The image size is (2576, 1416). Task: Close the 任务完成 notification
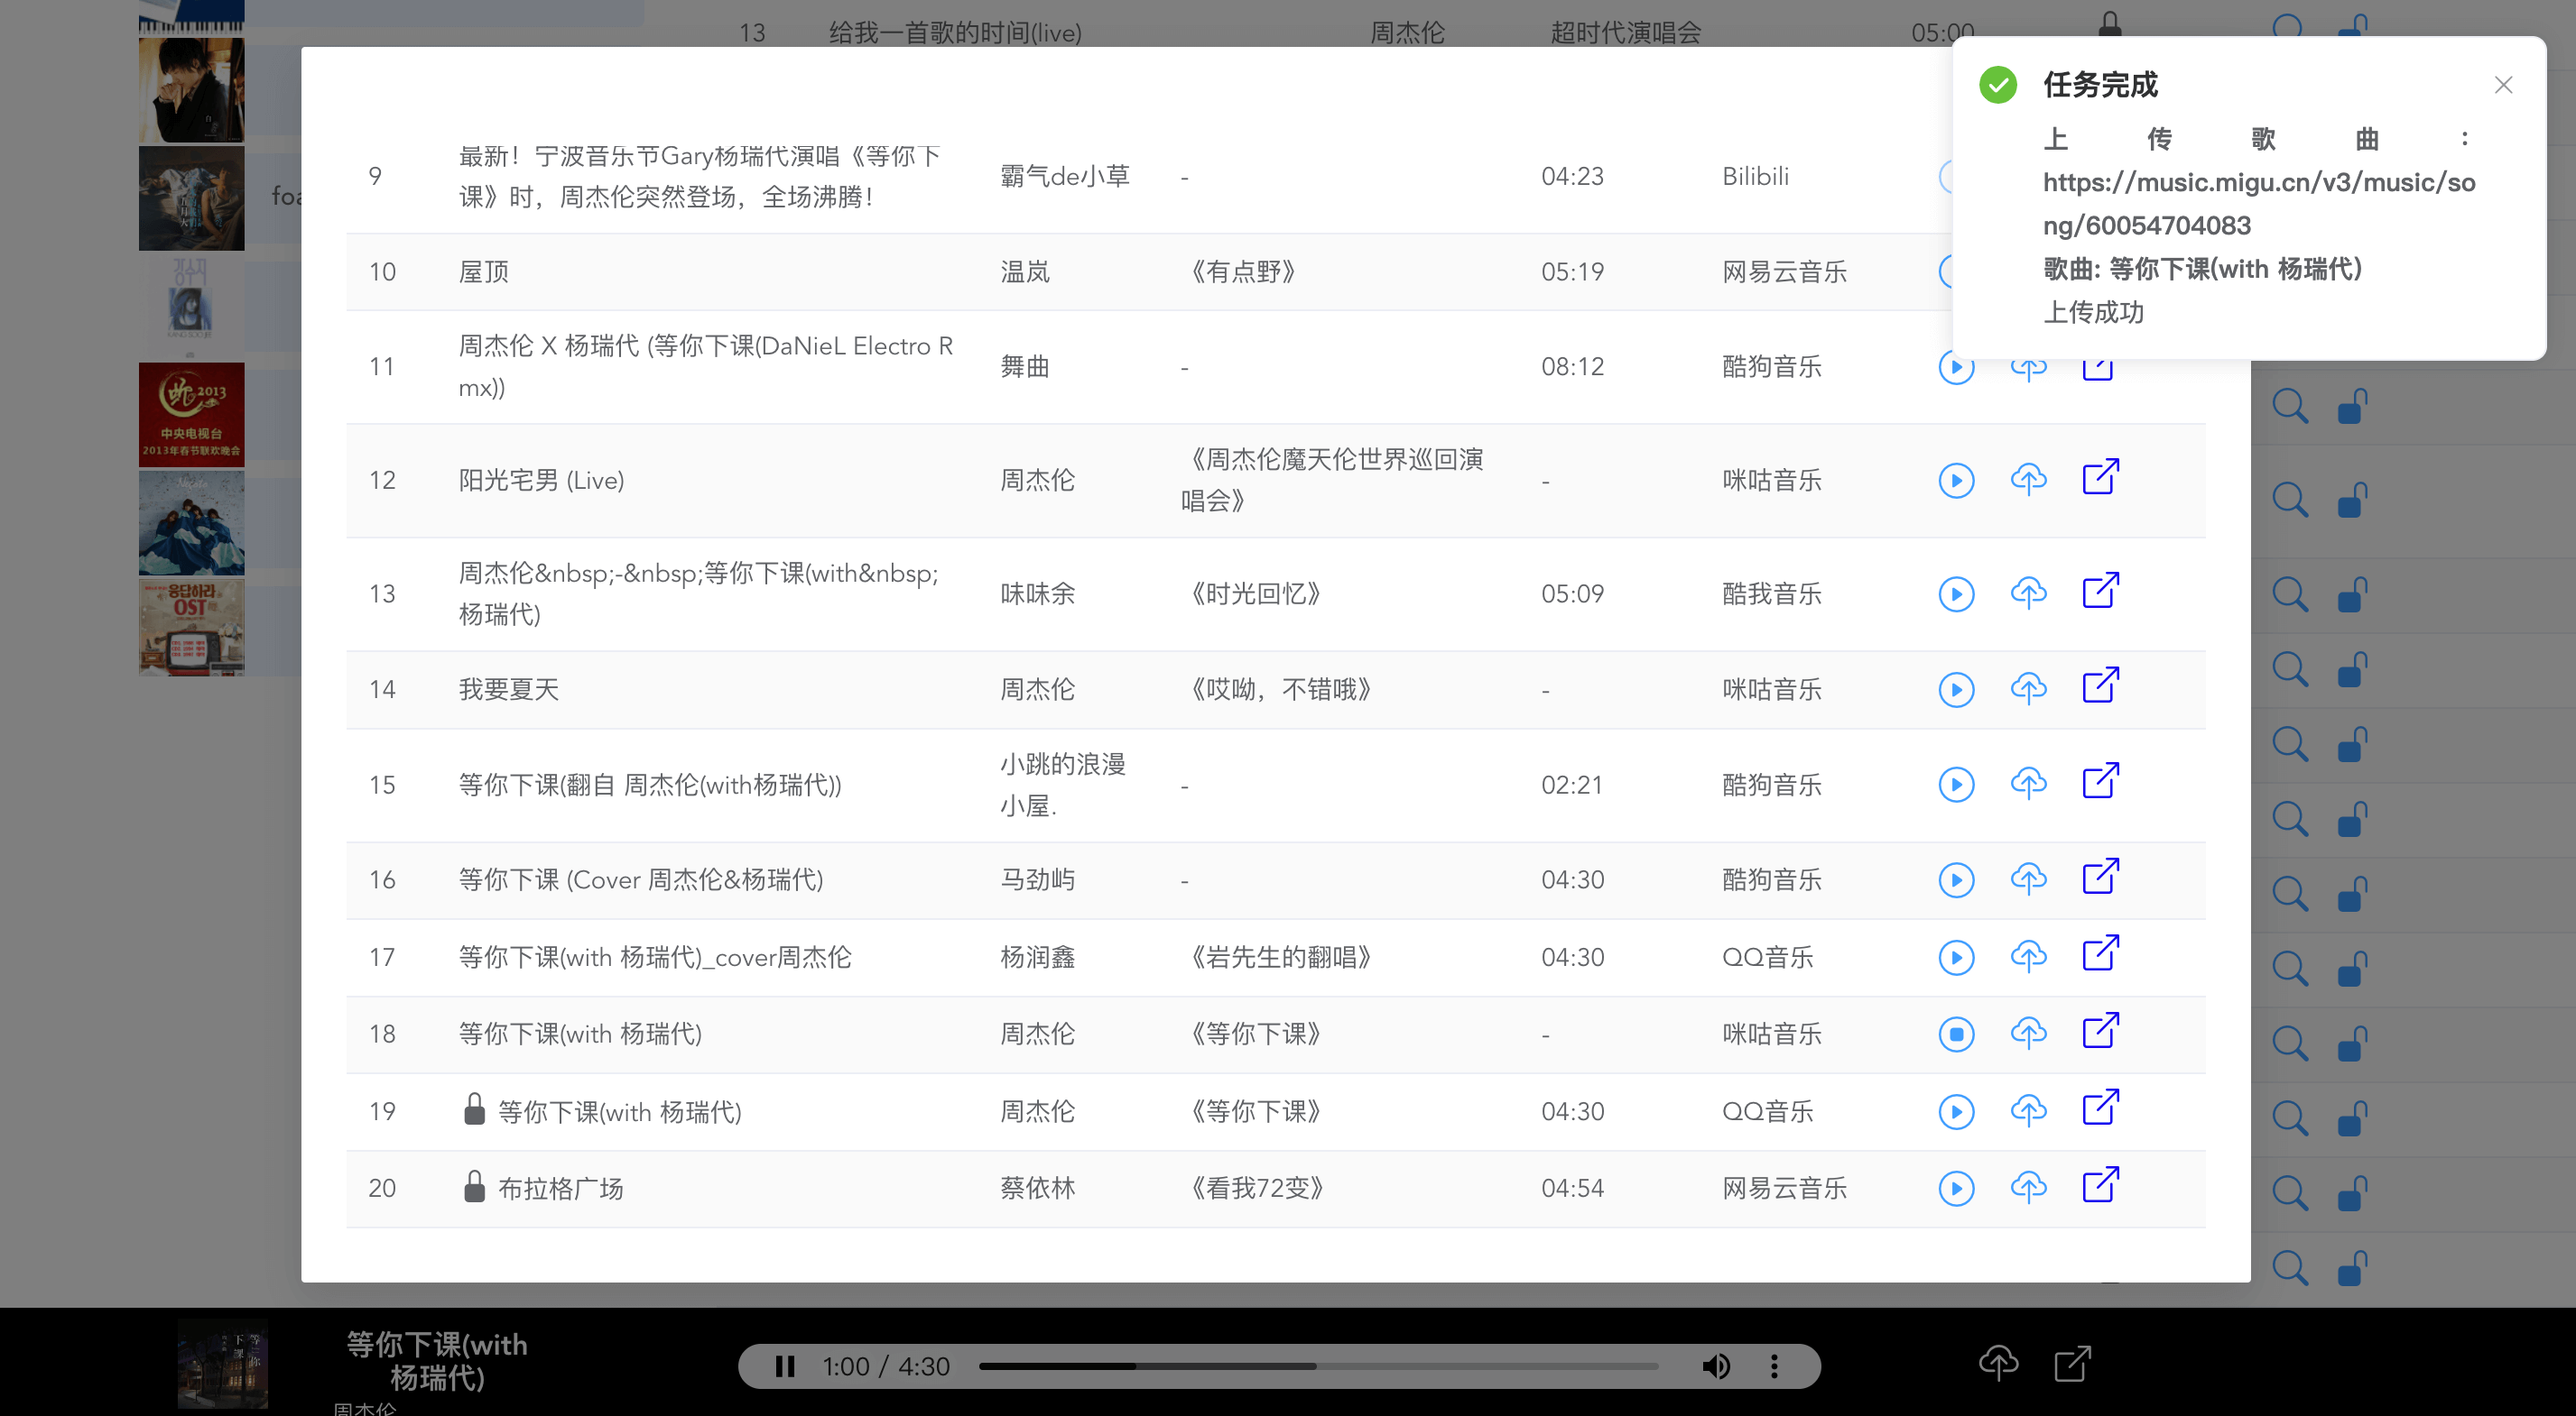point(2502,85)
